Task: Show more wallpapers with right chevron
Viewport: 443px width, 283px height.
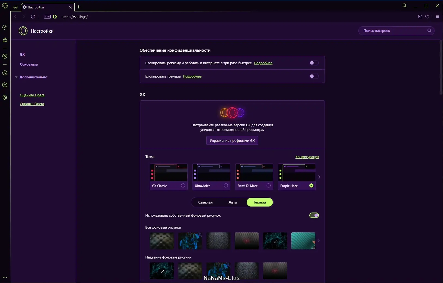Action: pyautogui.click(x=319, y=241)
